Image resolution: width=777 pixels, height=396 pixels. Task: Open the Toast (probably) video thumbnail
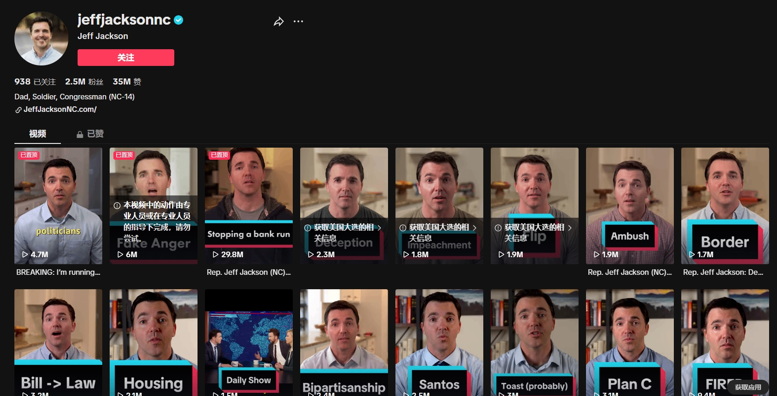(534, 343)
